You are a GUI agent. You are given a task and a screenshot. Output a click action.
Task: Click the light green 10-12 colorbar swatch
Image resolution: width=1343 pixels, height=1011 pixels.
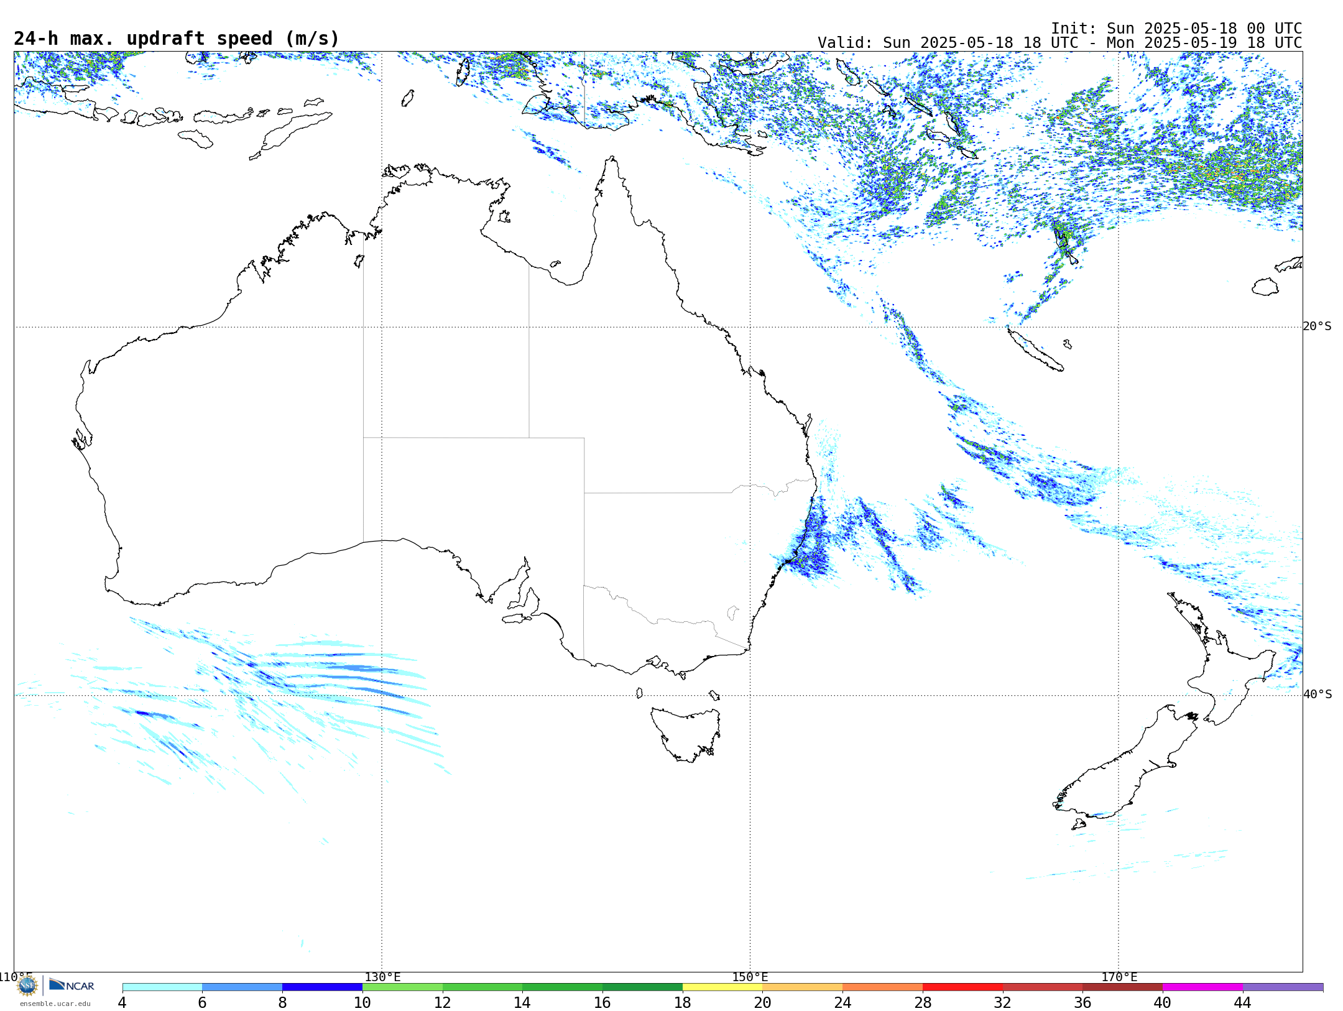(x=402, y=987)
